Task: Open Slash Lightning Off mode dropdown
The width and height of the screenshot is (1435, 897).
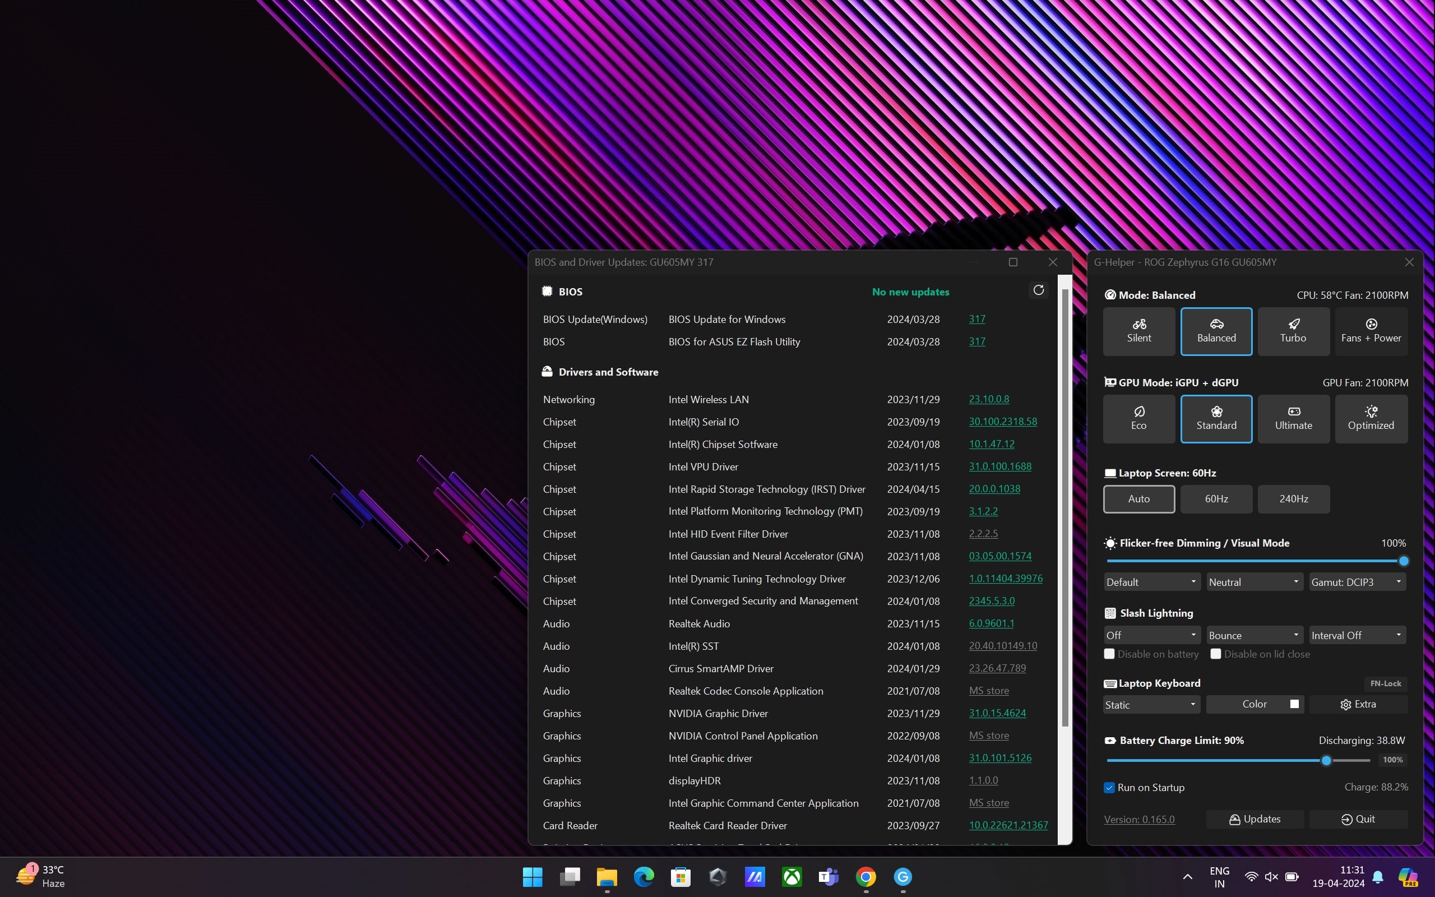Action: (1151, 635)
